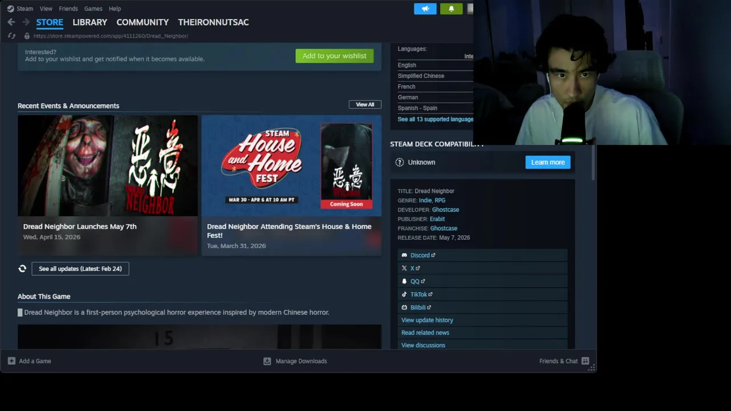Click the Manage Downloads icon

267,361
